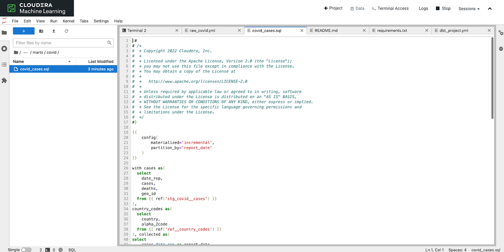Viewport: 504px width, 252px height.
Task: Open the Property Inspector gears icon
Action: [x=500, y=33]
